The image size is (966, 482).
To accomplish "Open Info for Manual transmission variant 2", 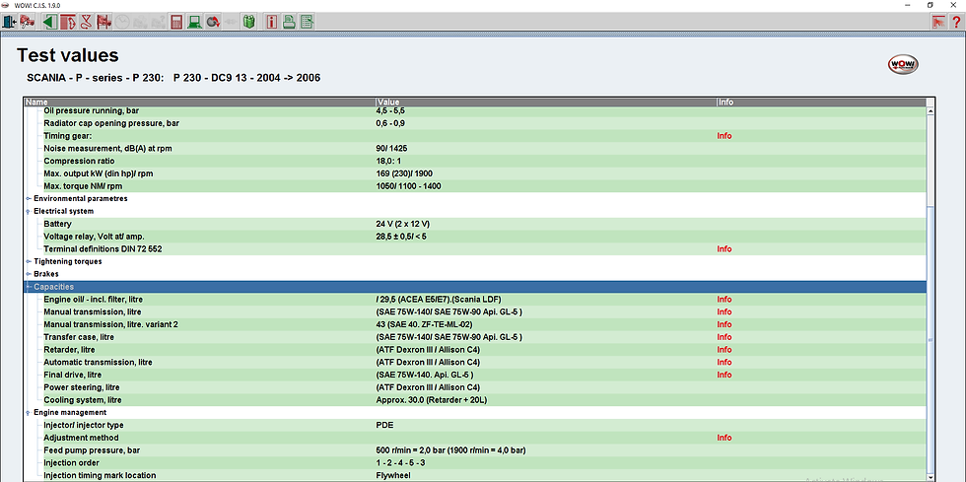I will tap(724, 324).
